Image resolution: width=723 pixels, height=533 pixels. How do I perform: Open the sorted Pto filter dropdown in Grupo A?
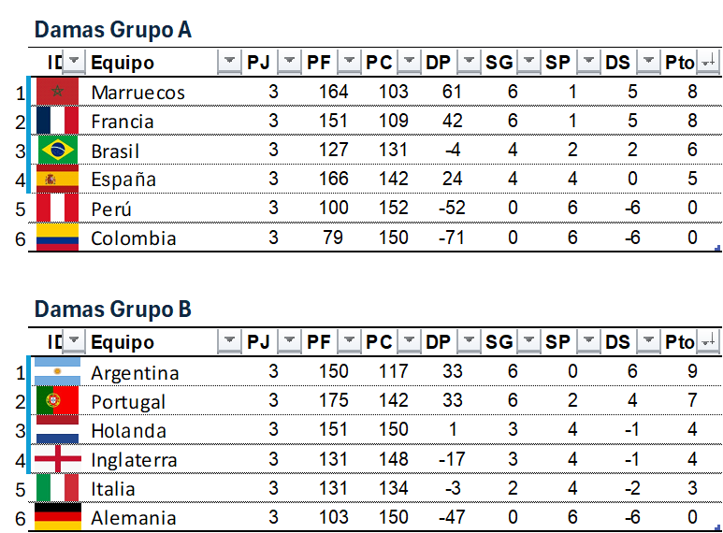click(709, 63)
